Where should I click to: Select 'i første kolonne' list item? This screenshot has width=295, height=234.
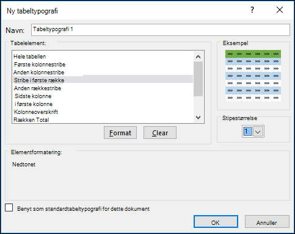pos(103,104)
